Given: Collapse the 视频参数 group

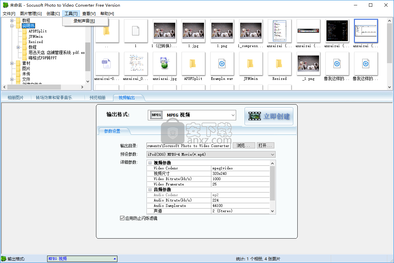Looking at the screenshot, I should click(150, 163).
